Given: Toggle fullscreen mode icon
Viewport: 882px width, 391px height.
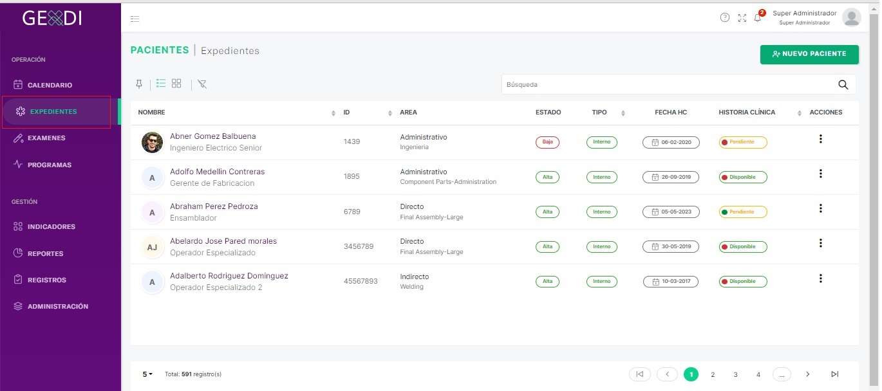Looking at the screenshot, I should click(742, 18).
